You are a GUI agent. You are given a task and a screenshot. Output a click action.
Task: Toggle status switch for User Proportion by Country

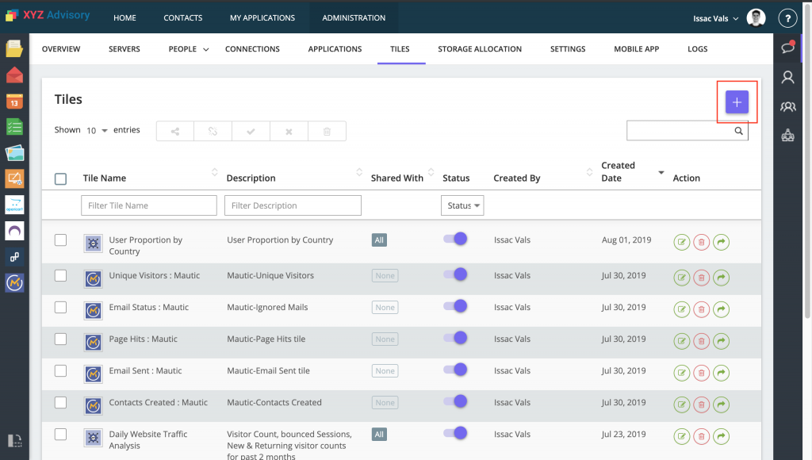tap(455, 239)
